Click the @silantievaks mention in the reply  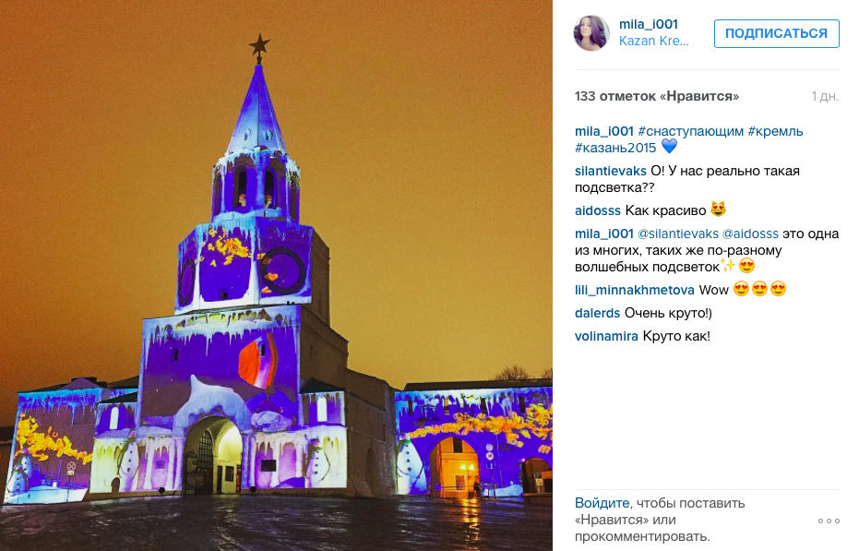(677, 234)
